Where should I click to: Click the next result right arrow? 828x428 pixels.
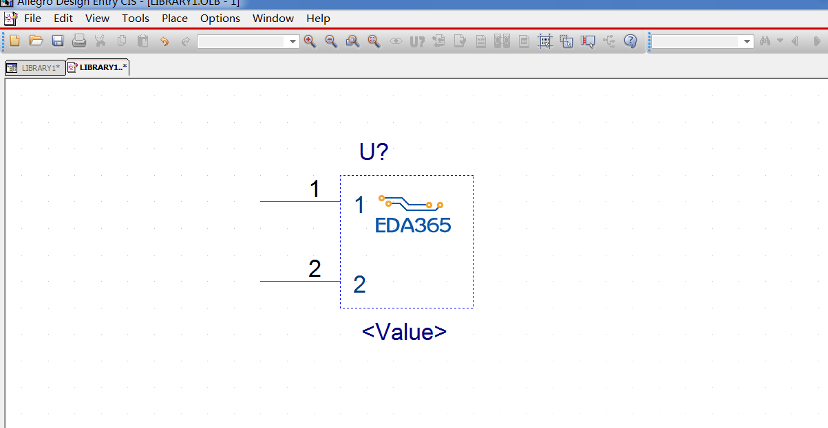[x=817, y=41]
